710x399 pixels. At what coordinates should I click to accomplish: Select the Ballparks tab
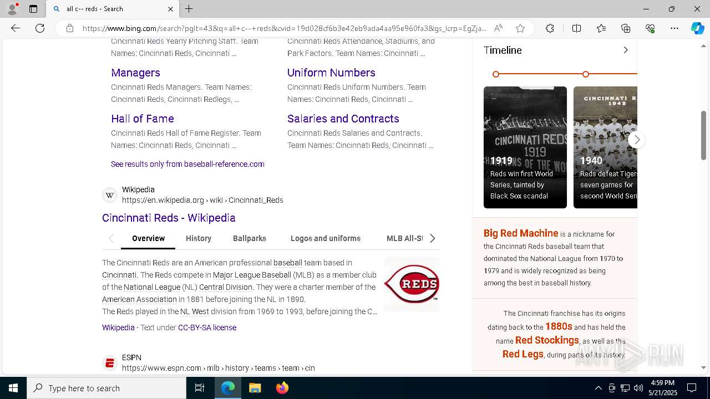(x=250, y=238)
